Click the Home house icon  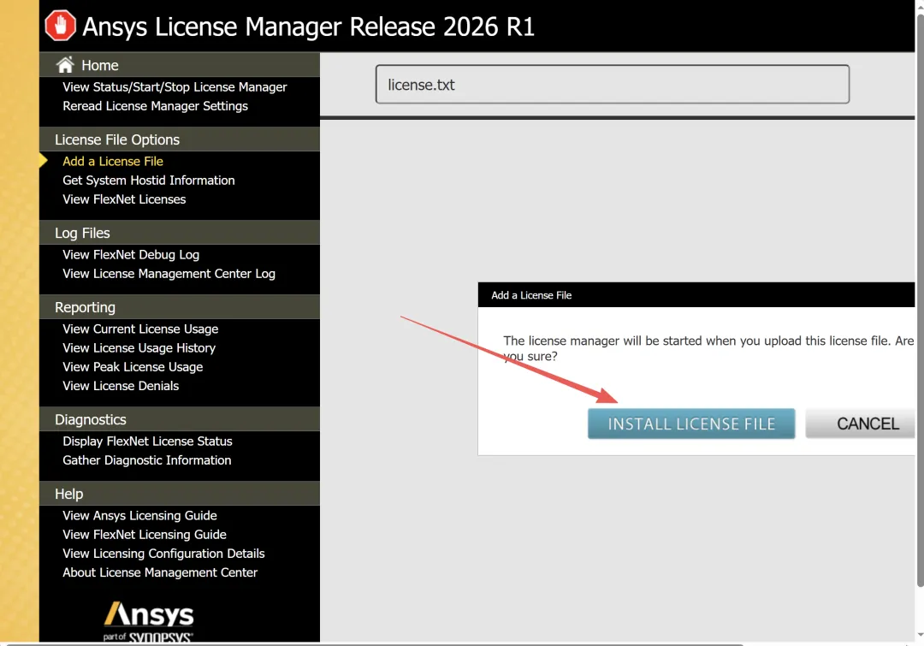pos(65,64)
